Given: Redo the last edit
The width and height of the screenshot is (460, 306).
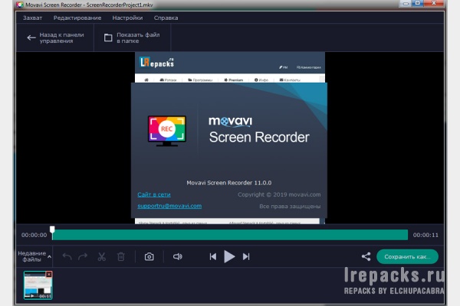Looking at the screenshot, I should pos(83,257).
